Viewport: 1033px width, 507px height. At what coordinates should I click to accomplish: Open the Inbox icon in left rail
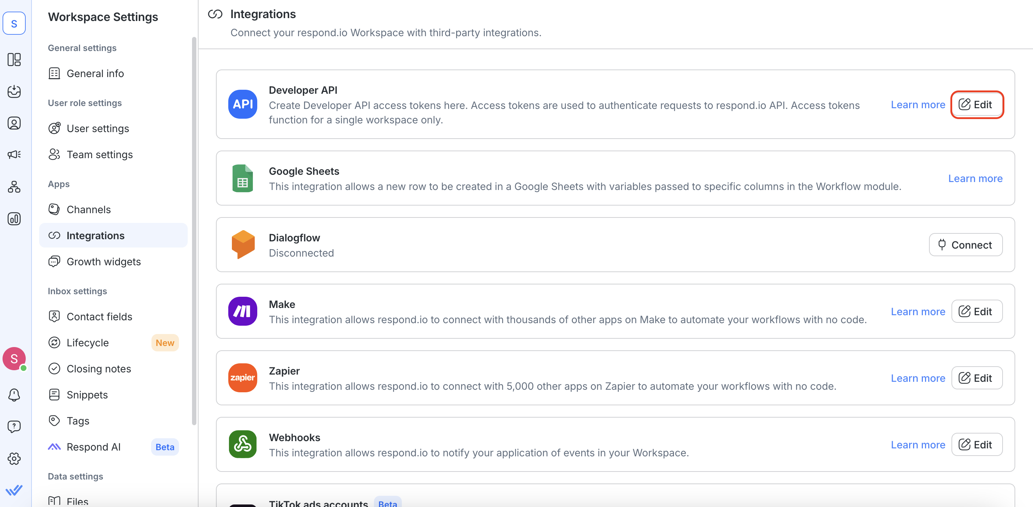pyautogui.click(x=14, y=91)
